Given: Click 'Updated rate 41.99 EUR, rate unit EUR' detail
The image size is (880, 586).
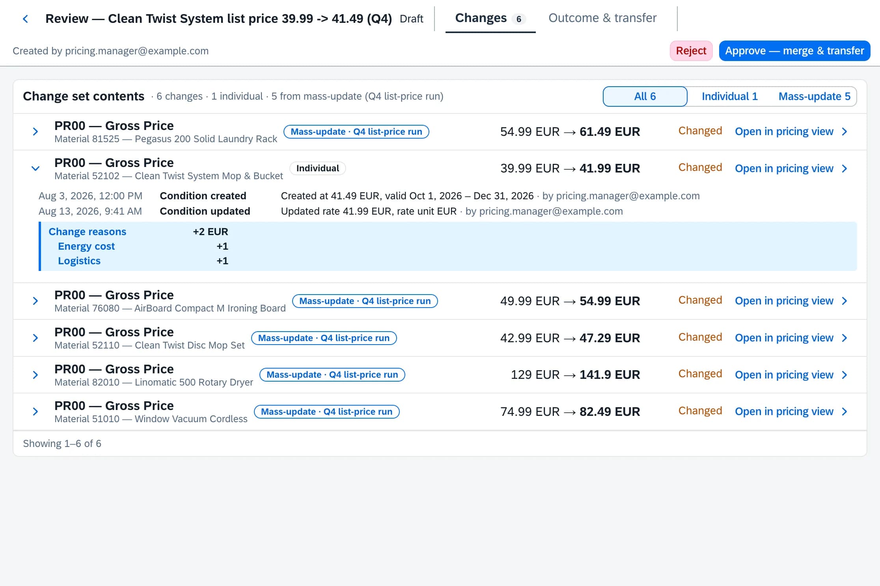Looking at the screenshot, I should [369, 211].
